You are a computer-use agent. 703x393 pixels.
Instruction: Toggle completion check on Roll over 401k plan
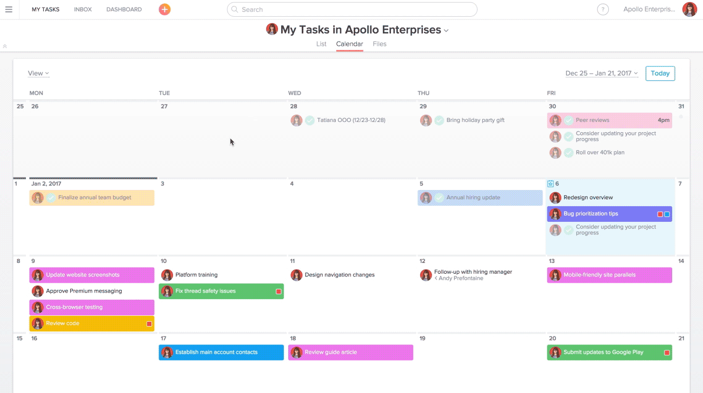[569, 153]
